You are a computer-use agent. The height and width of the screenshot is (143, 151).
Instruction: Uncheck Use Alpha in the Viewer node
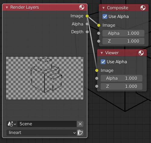[103, 62]
